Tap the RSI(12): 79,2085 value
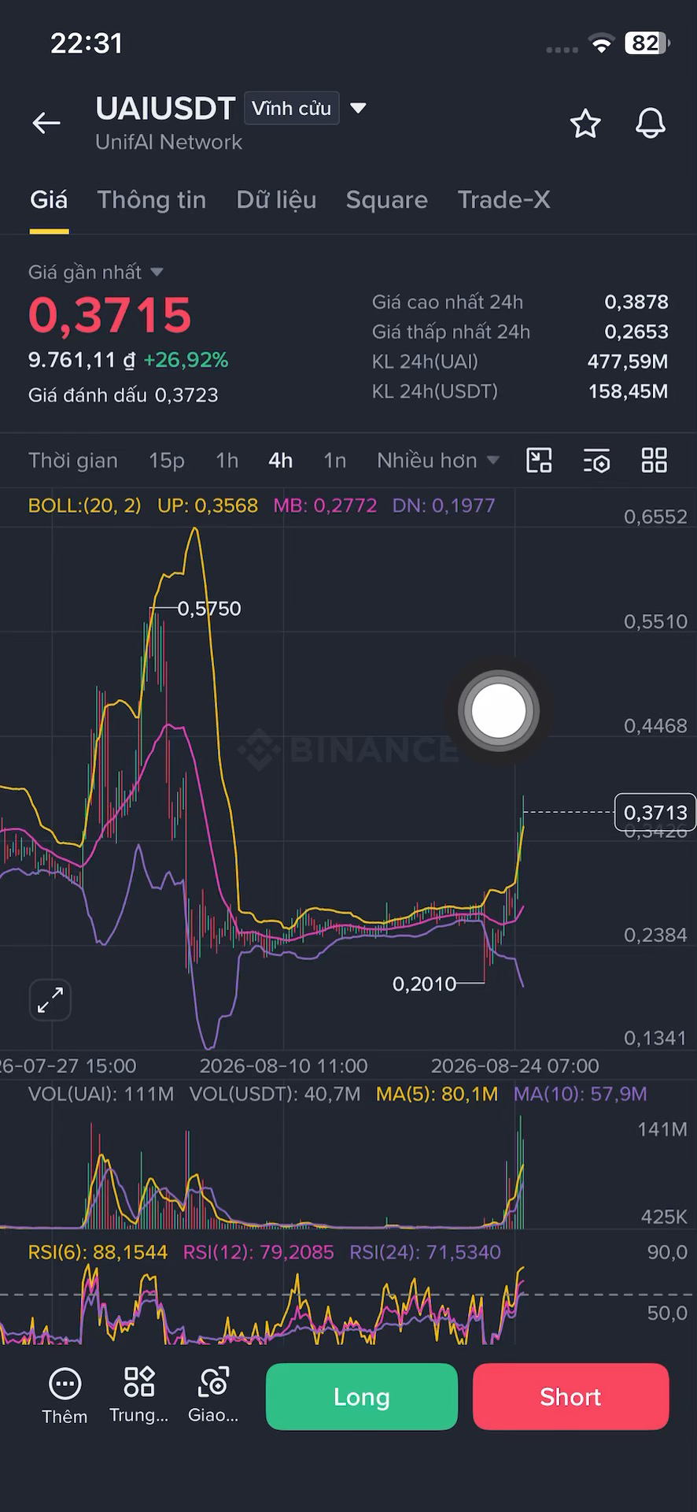The image size is (697, 1512). coord(258,1252)
